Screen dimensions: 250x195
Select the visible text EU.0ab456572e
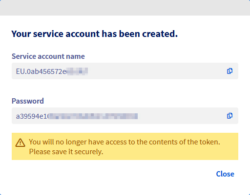tap(41, 71)
